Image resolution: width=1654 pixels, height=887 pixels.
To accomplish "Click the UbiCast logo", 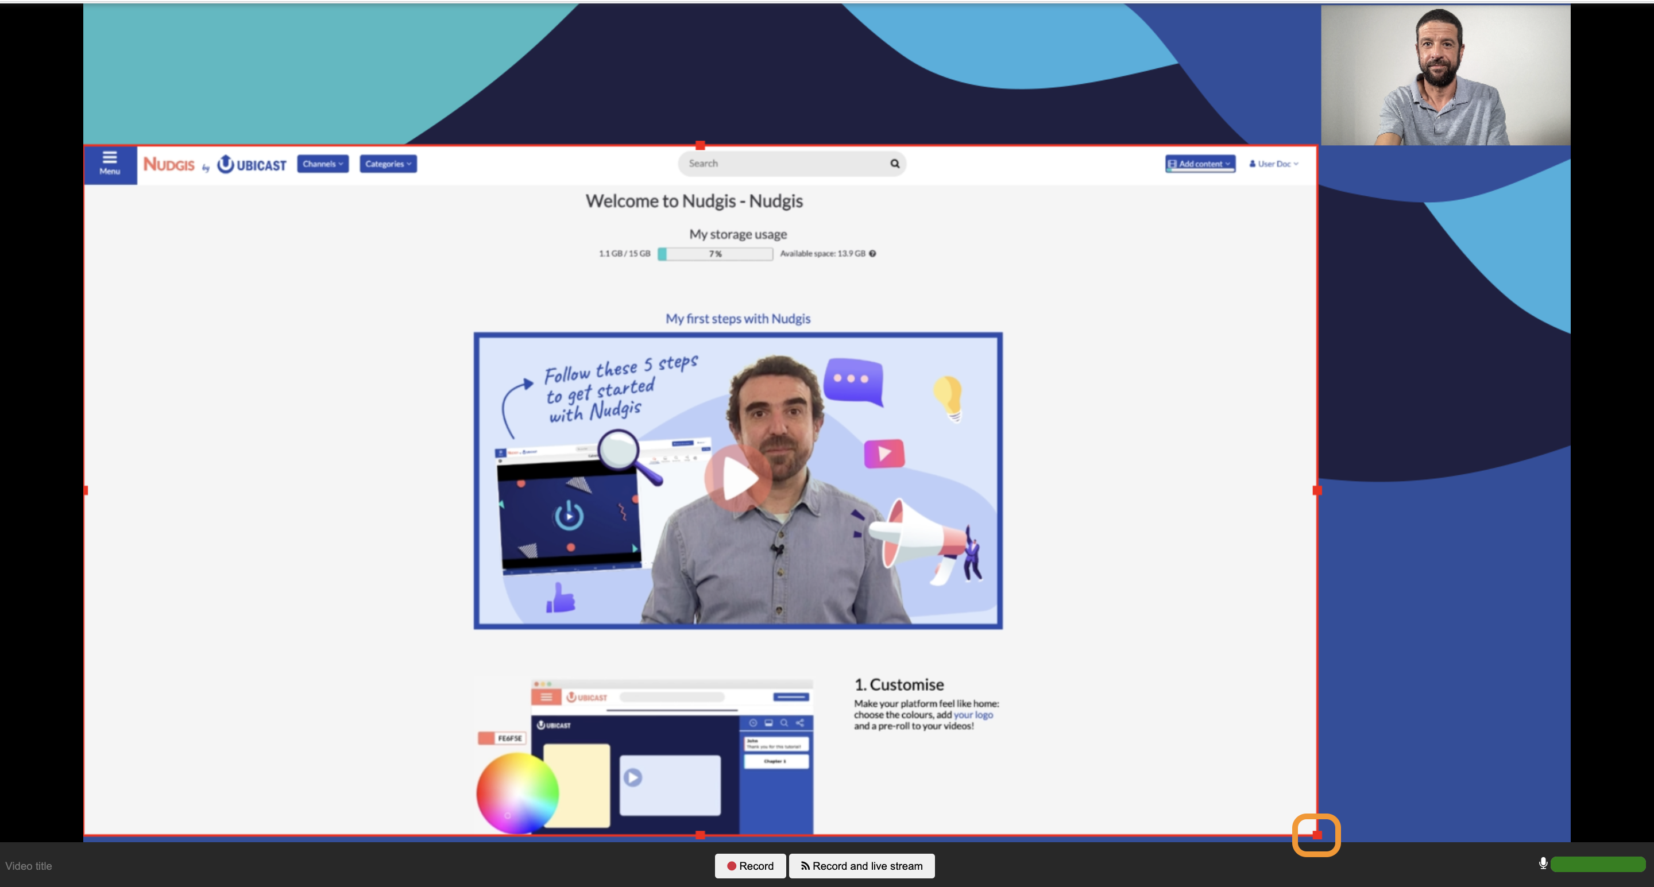I will [252, 165].
